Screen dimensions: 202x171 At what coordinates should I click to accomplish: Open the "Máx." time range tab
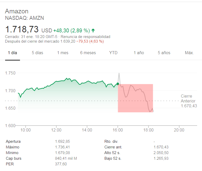click(x=189, y=53)
